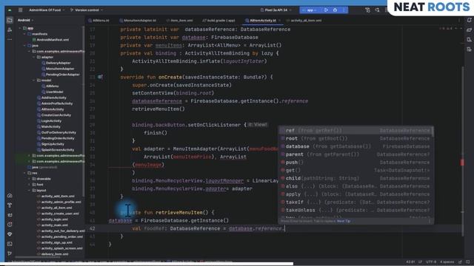Viewport: 474px width, 266px height.
Task: Open the AdminWave Of Food project dropdown
Action: click(x=47, y=10)
